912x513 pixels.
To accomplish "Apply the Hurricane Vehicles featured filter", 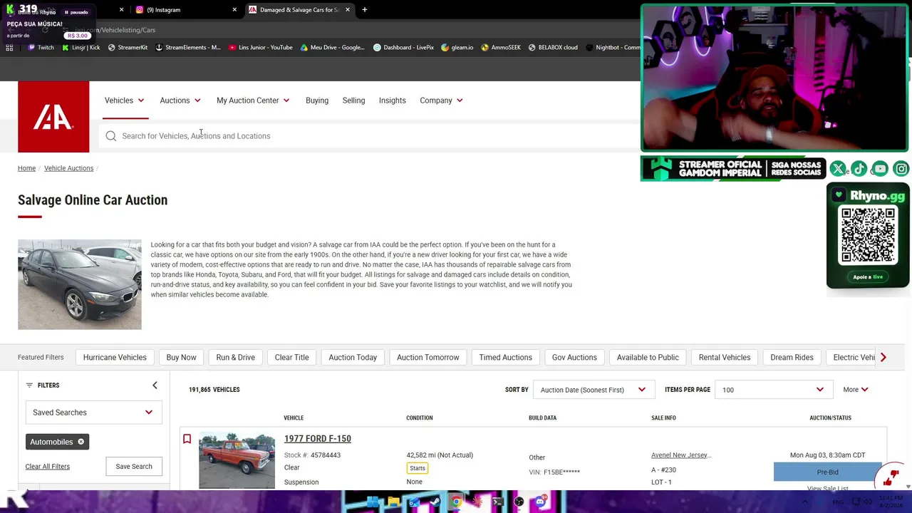I will point(115,358).
